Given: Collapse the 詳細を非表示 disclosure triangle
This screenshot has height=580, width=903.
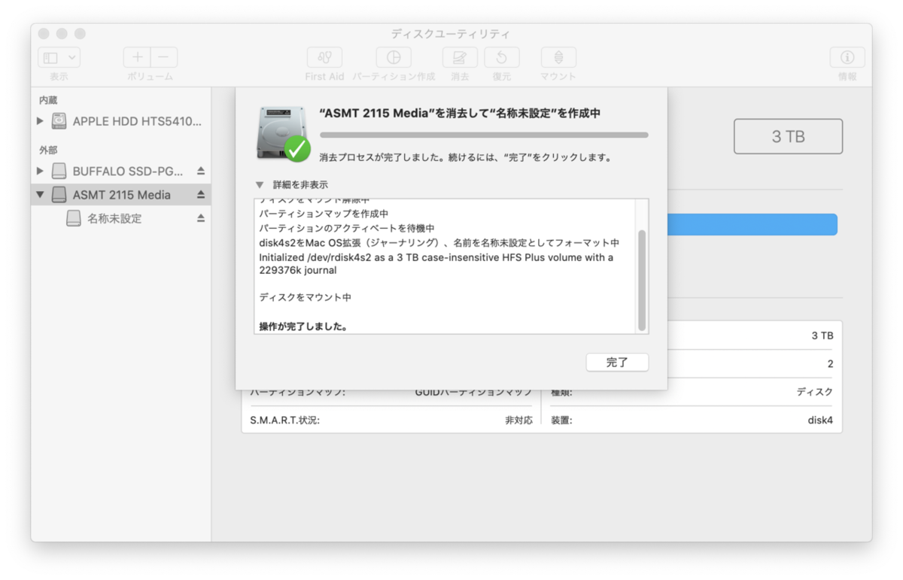Looking at the screenshot, I should click(x=260, y=184).
